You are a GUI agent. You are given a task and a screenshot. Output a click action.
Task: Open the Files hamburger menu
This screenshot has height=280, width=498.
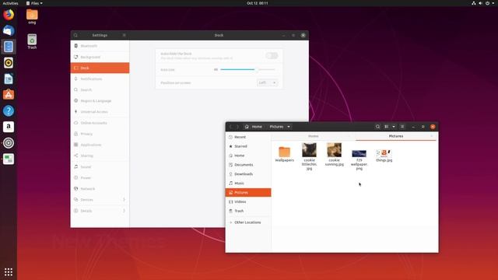point(402,127)
